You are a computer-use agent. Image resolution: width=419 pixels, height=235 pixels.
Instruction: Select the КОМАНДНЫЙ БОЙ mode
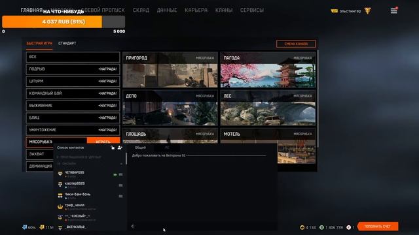pos(73,93)
